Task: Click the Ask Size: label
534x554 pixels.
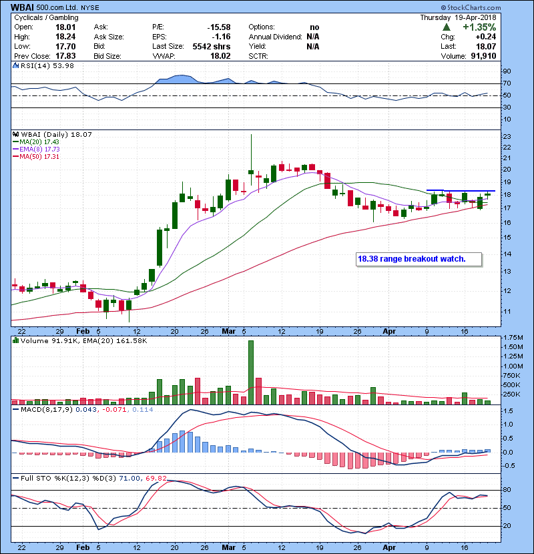Action: [109, 37]
